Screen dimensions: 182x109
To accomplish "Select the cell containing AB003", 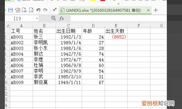I will pos(22,48).
